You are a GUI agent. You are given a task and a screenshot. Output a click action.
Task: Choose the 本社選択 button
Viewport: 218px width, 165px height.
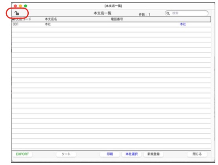[x=132, y=154]
